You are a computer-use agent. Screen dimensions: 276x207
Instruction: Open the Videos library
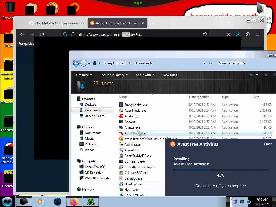[89, 150]
